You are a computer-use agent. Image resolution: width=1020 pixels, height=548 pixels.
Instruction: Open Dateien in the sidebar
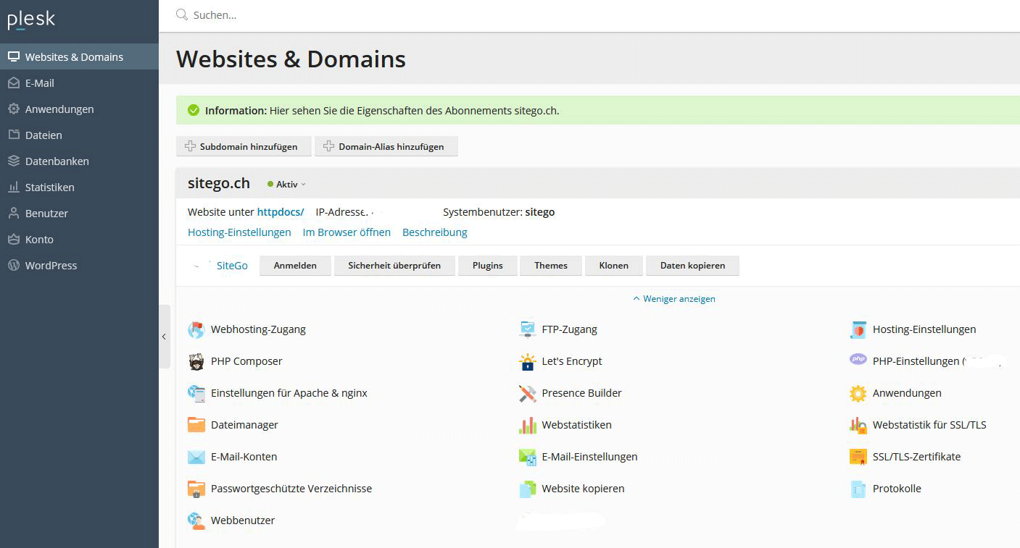coord(79,135)
